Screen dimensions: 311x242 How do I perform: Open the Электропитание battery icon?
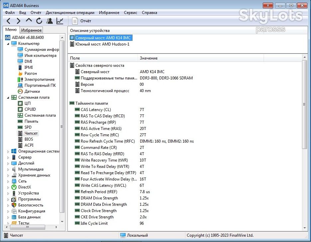[20, 79]
